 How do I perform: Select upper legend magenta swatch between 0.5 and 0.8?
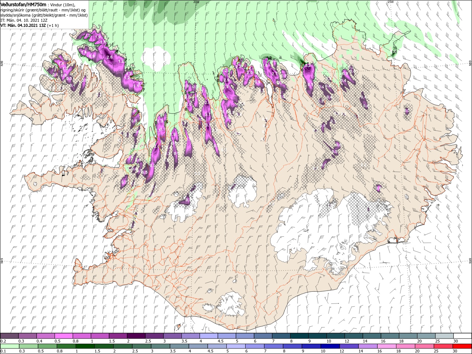(x=63, y=336)
